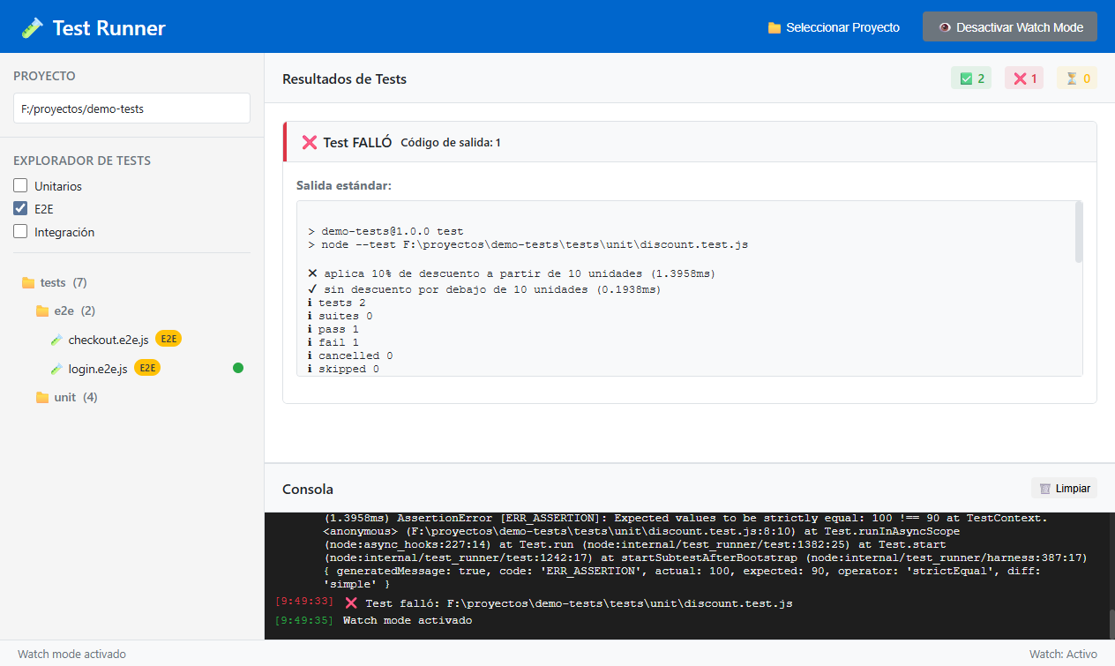Click the eye icon in the Watch Mode button
1115x666 pixels.
tap(945, 27)
